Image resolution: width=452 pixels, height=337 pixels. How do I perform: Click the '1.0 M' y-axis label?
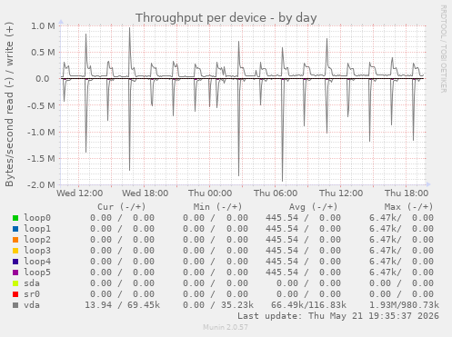(x=43, y=26)
